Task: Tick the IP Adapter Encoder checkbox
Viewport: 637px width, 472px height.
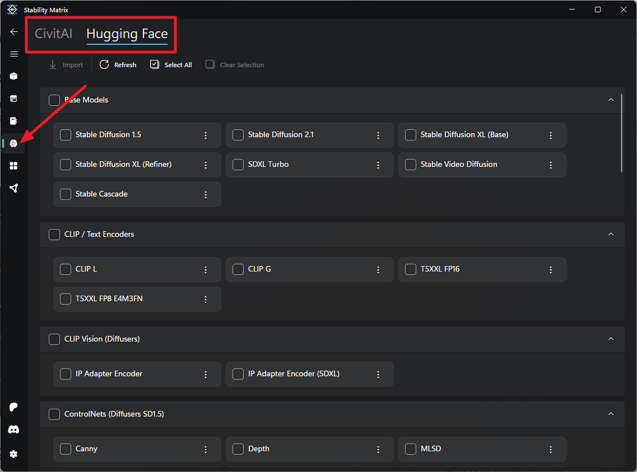Action: click(x=66, y=374)
